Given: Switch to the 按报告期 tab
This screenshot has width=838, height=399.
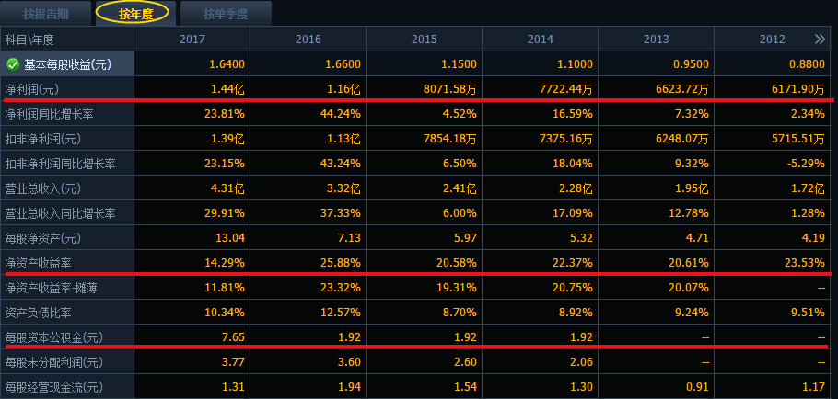Looking at the screenshot, I should point(46,13).
